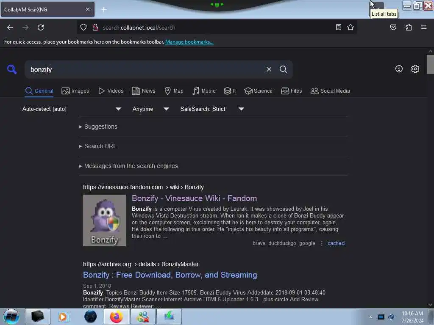Switch to the Music tab

[x=204, y=91]
